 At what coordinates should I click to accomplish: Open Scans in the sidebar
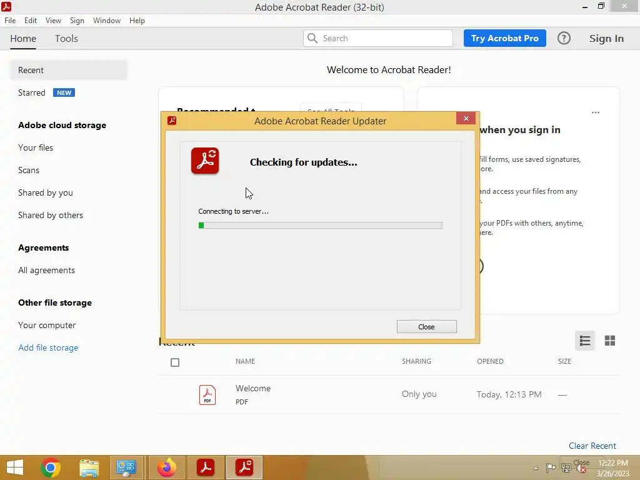pyautogui.click(x=29, y=170)
